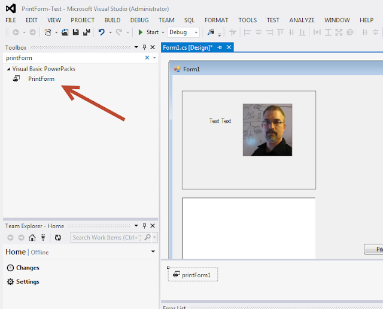The height and width of the screenshot is (309, 383).
Task: Open the Debug configuration dropdown
Action: click(x=196, y=32)
